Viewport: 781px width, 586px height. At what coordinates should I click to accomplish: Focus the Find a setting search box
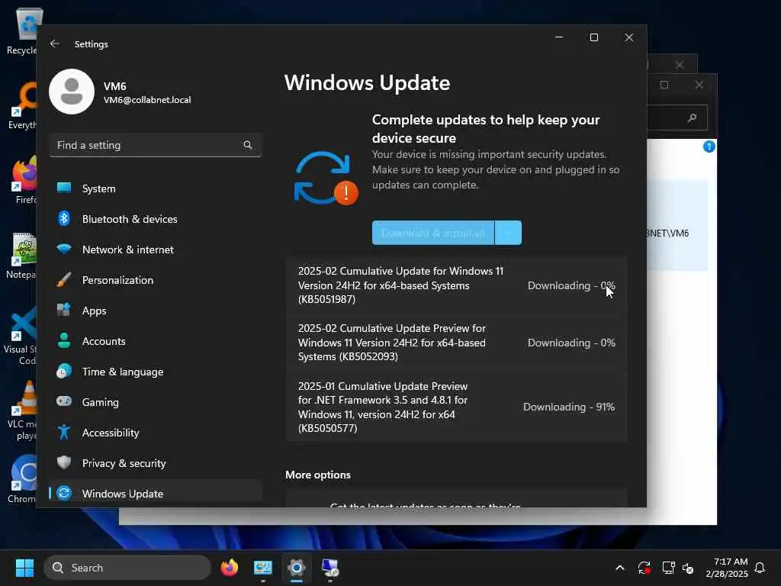tap(156, 145)
